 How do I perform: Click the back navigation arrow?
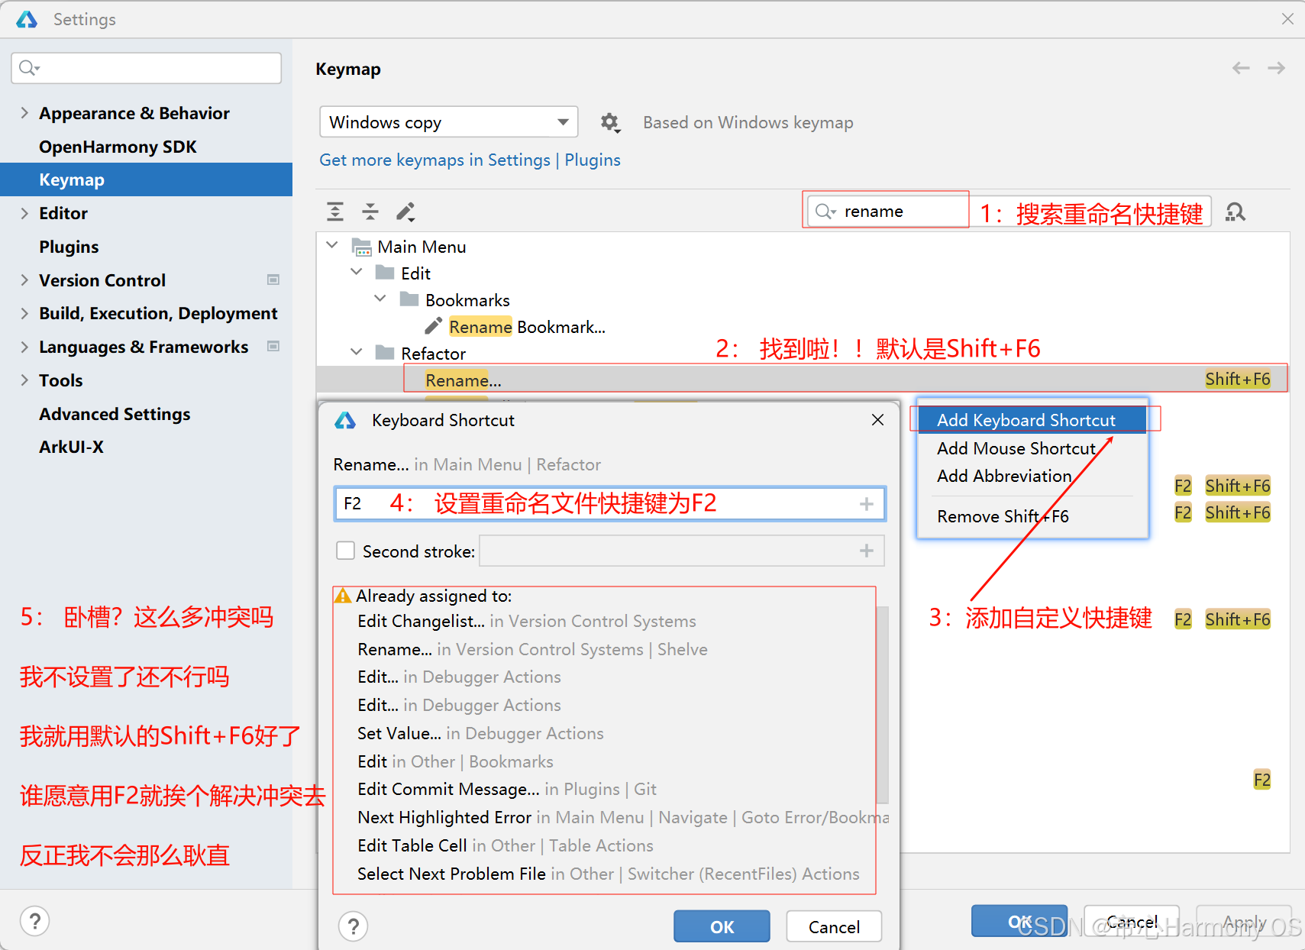click(x=1241, y=68)
